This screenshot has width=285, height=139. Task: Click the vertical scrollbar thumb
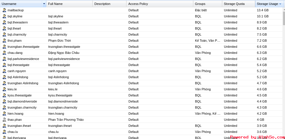click(x=284, y=18)
